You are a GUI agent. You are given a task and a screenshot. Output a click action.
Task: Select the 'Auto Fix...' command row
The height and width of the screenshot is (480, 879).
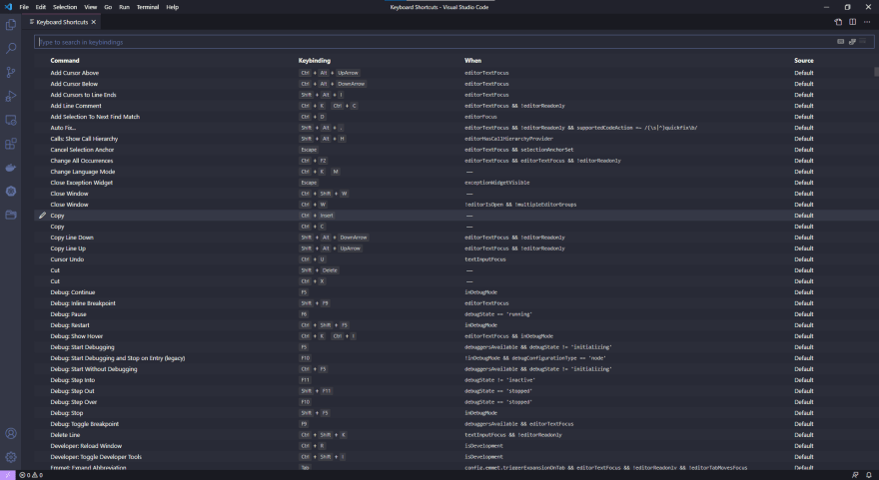[x=453, y=128]
